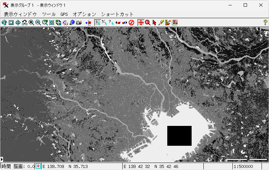Click the binoculars locate icon

click(25, 23)
